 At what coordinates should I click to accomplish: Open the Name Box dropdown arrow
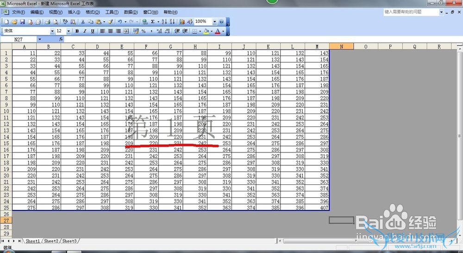[39, 40]
